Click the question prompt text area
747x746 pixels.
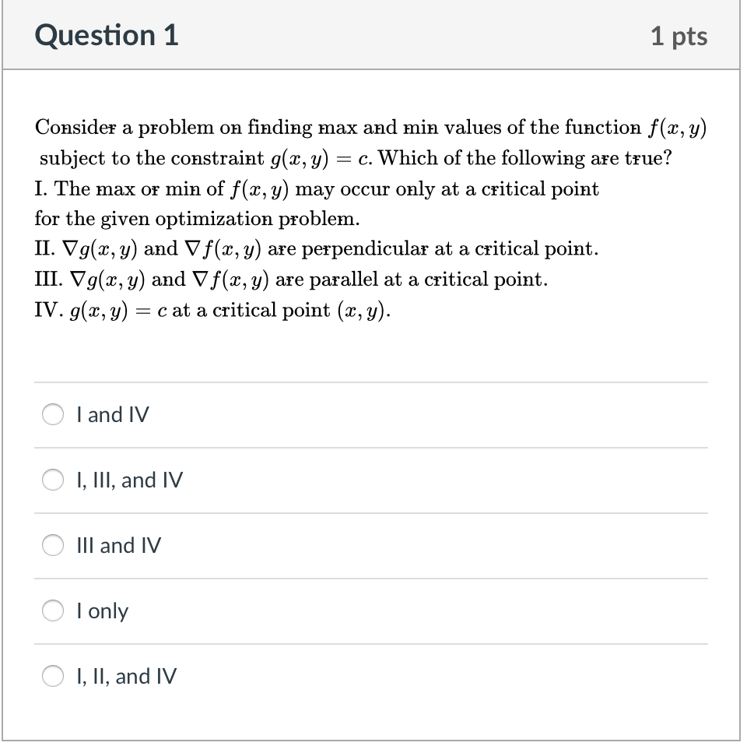pyautogui.click(x=372, y=143)
